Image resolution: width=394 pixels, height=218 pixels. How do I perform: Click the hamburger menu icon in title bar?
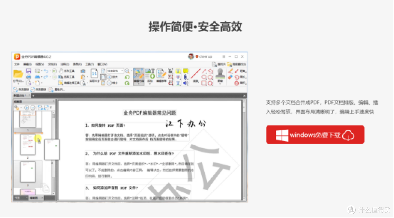pyautogui.click(x=224, y=56)
